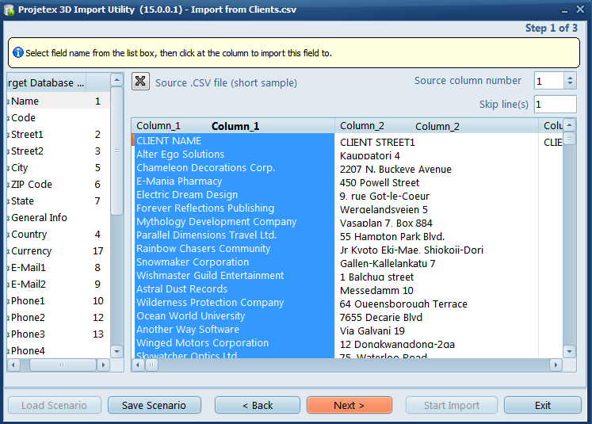Select the General Info field
592x424 pixels.
[x=59, y=217]
